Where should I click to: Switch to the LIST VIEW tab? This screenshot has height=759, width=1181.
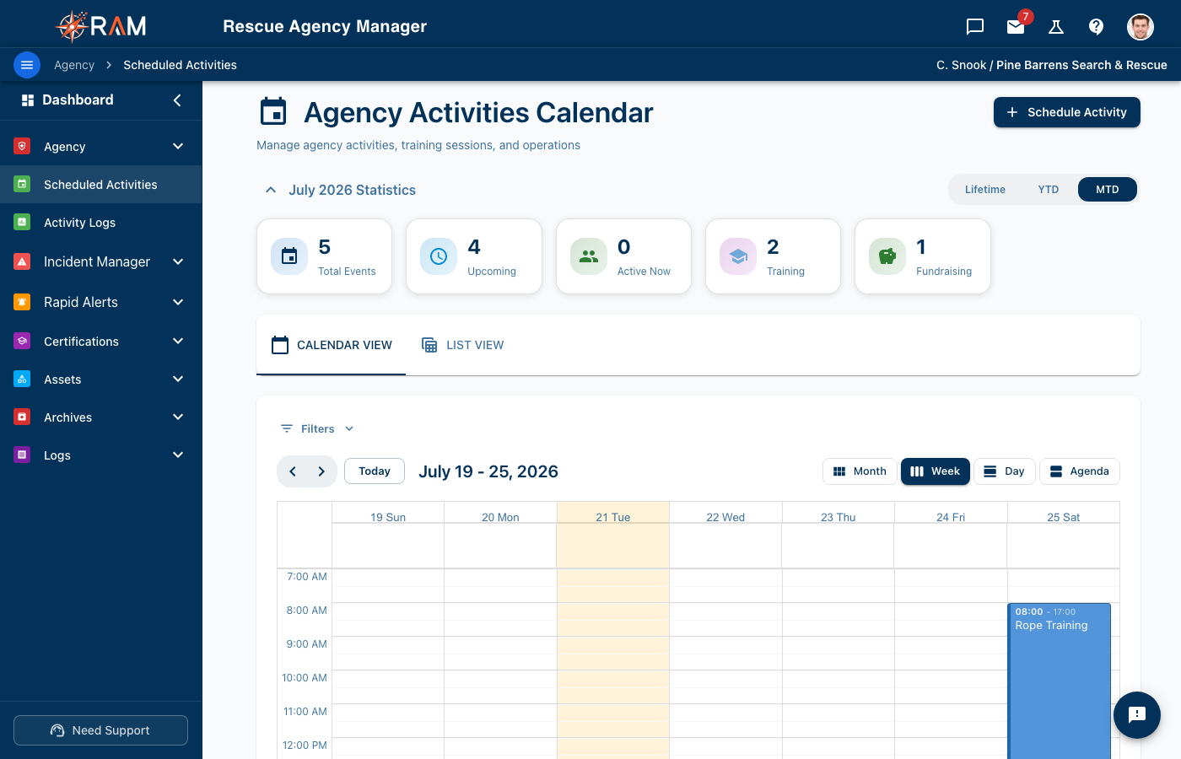462,345
